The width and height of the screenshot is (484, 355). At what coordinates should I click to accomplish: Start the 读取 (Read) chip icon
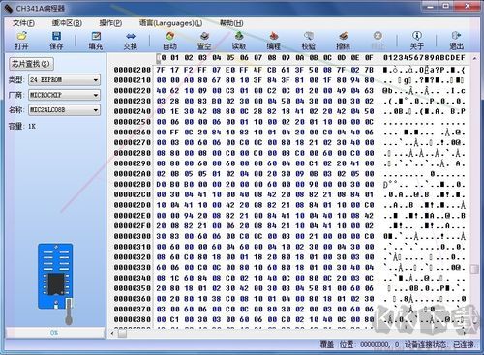(239, 41)
